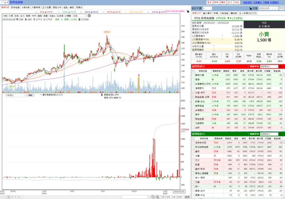Open the dropdown in the chart indicator toolbar
Viewport: 285px width, 199px height.
tap(79, 16)
